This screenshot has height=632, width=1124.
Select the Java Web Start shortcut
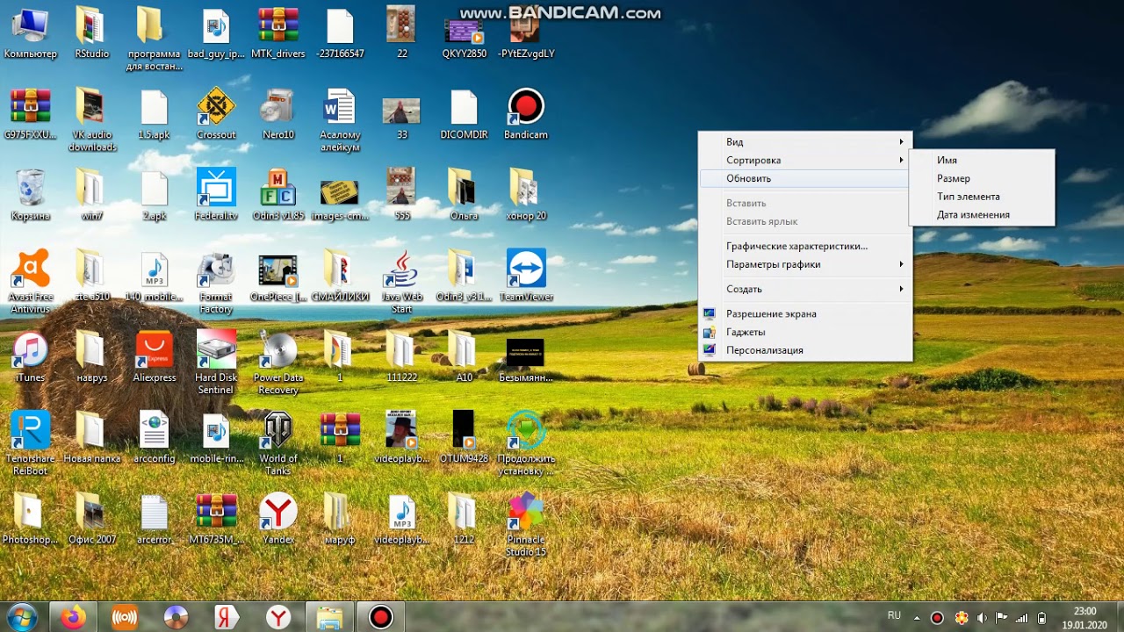pos(402,282)
